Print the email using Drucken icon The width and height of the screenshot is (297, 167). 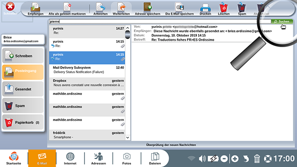205,9
